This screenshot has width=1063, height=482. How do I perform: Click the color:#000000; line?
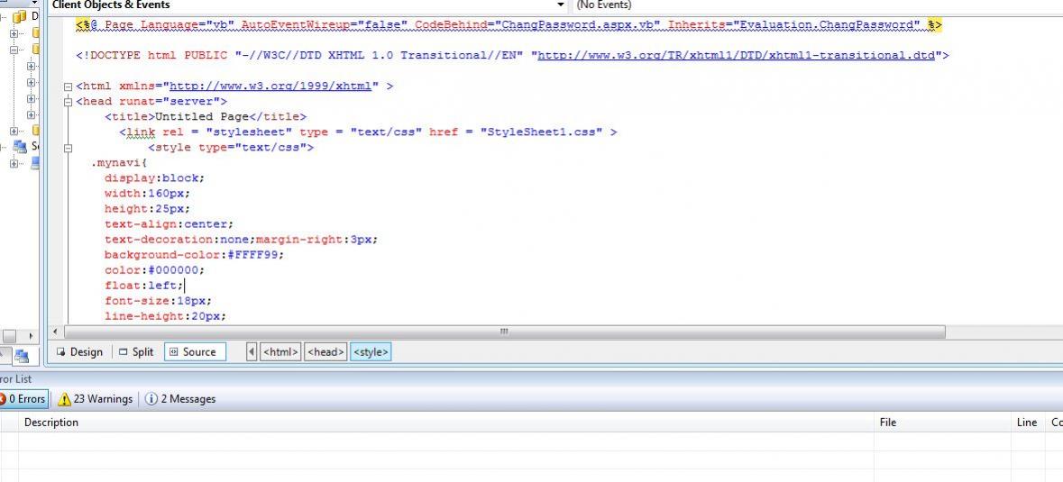[x=154, y=270]
